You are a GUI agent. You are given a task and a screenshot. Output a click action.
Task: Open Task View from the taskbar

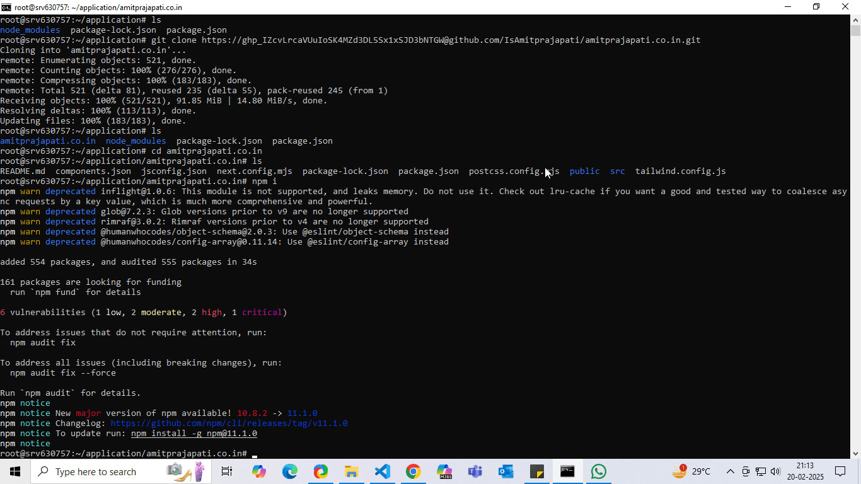coord(227,471)
